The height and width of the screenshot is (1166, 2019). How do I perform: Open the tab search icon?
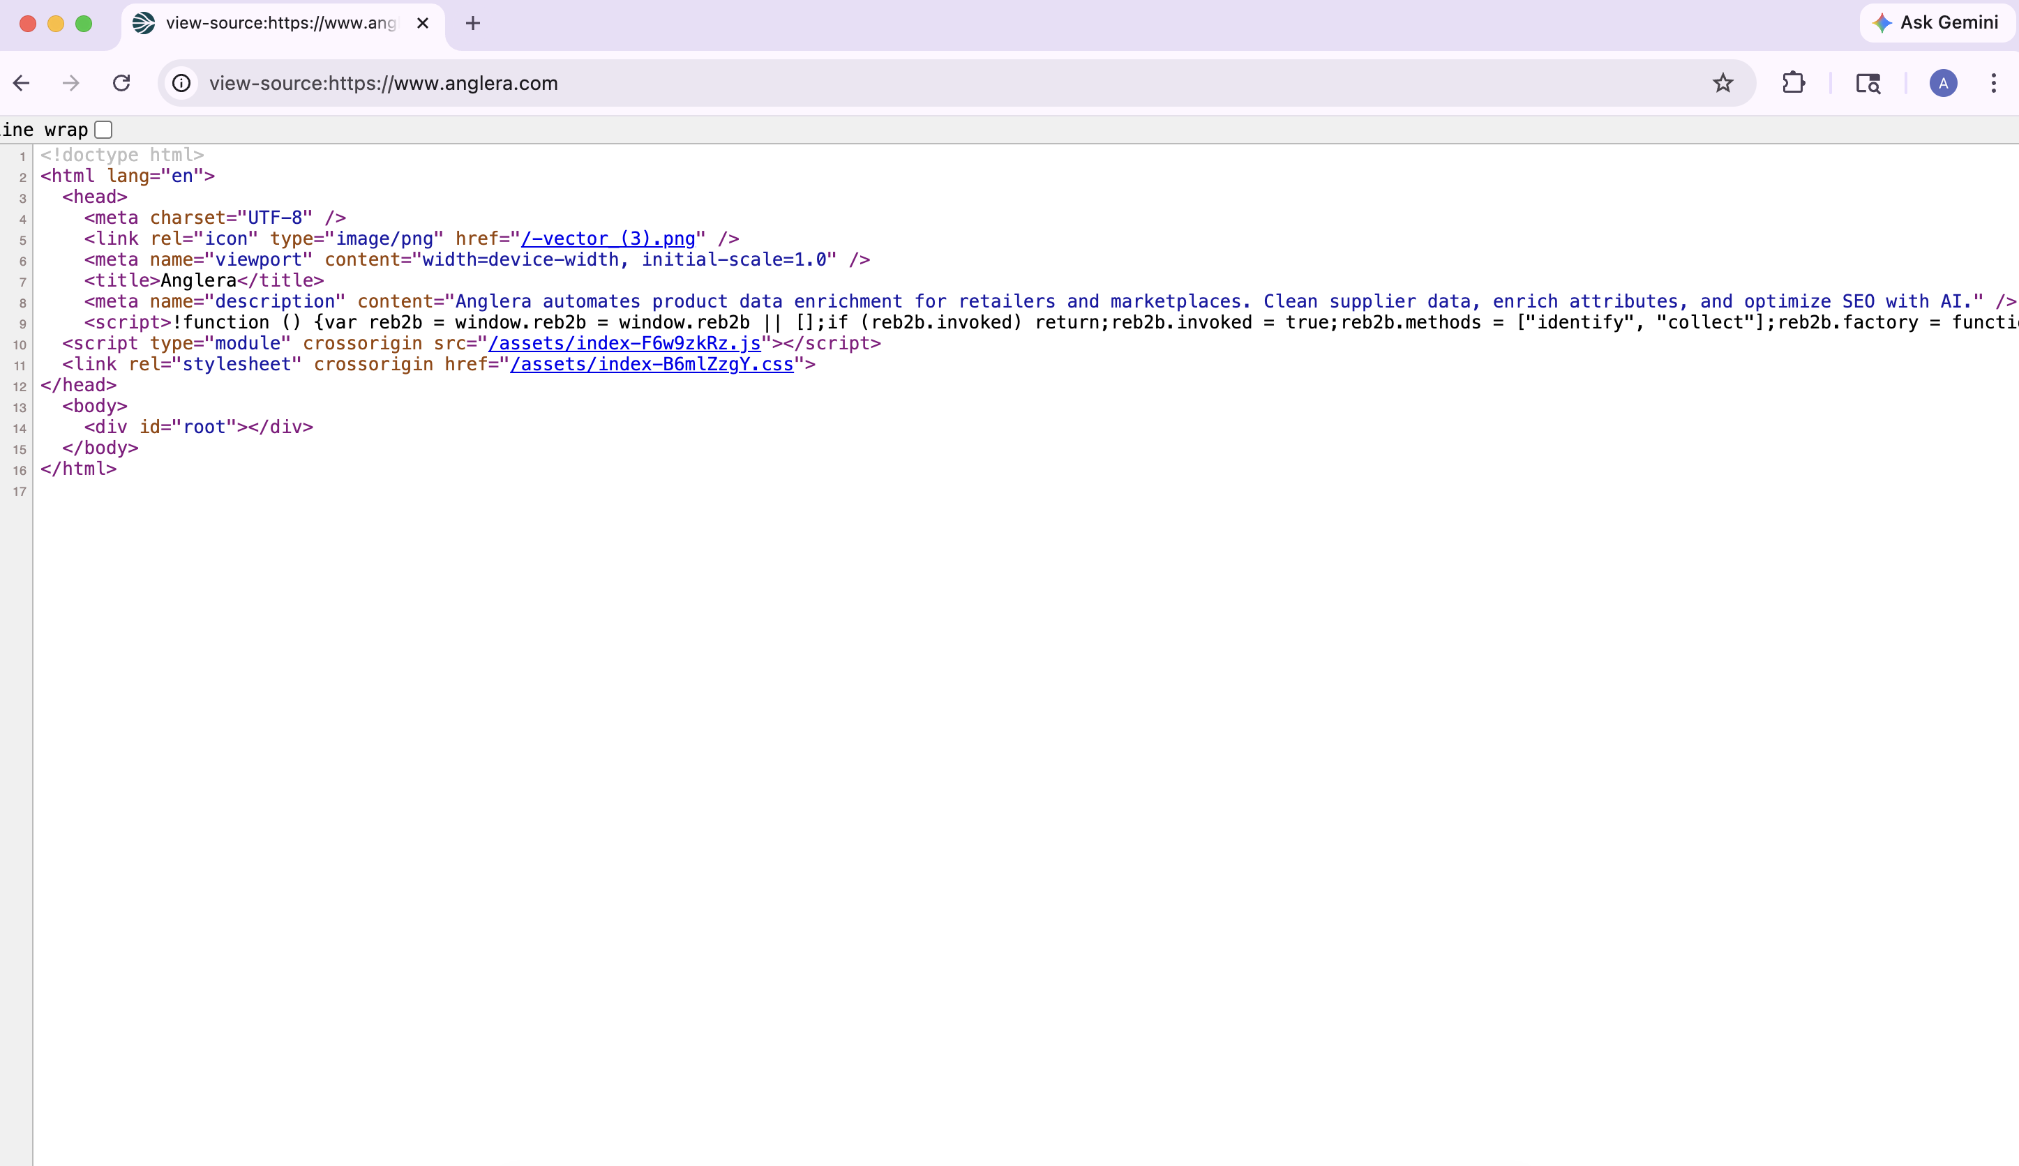[1868, 83]
